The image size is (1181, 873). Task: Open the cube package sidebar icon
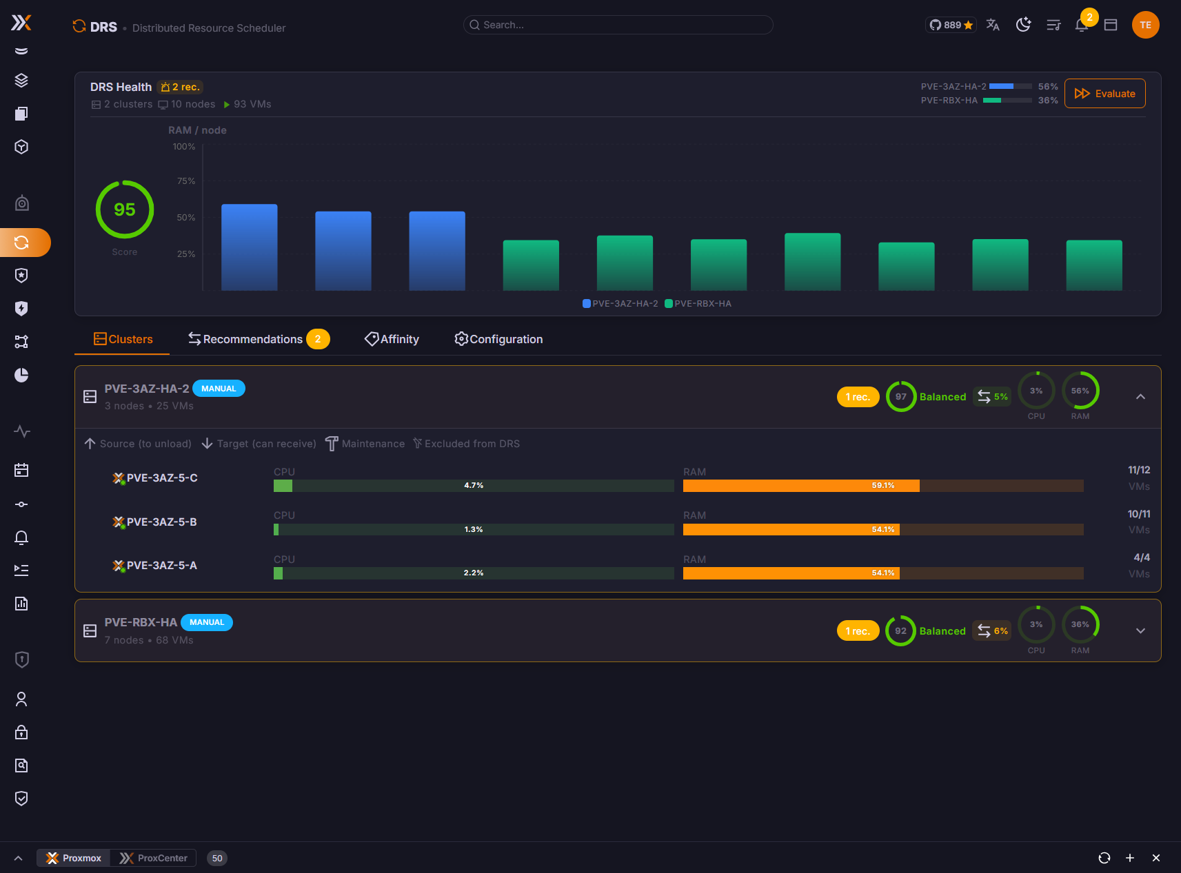click(21, 147)
